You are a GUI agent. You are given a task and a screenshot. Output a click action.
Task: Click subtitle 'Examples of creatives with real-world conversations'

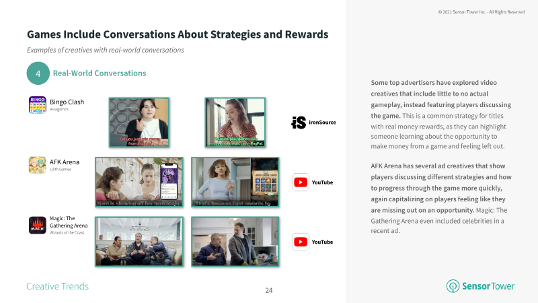[x=106, y=50]
